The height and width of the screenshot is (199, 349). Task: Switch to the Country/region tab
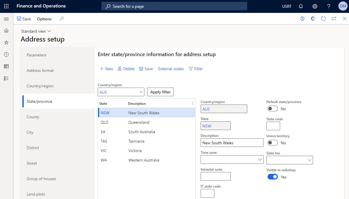coord(40,86)
